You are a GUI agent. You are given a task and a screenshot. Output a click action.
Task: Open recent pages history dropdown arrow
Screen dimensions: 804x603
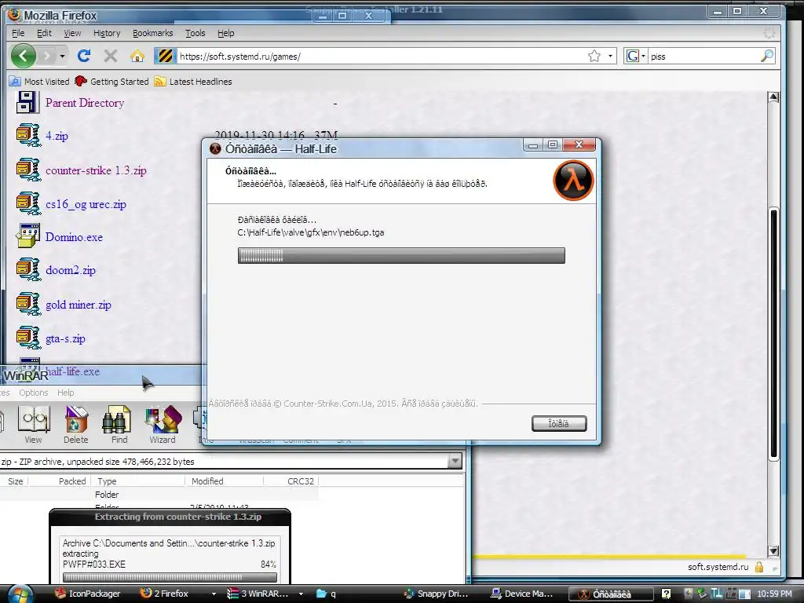coord(63,56)
